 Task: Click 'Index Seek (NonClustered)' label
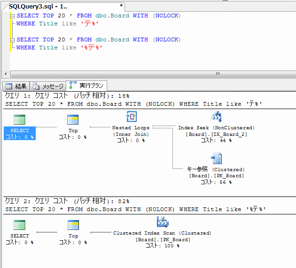tap(216, 128)
